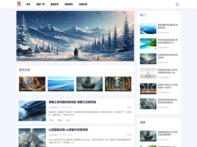Viewport: 197px width, 147px height.
Task: Click clock icon under 西安轻纺城 article
Action: pyautogui.click(x=158, y=47)
